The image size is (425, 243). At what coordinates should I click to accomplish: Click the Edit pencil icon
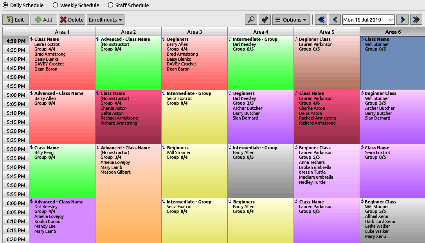pyautogui.click(x=10, y=20)
